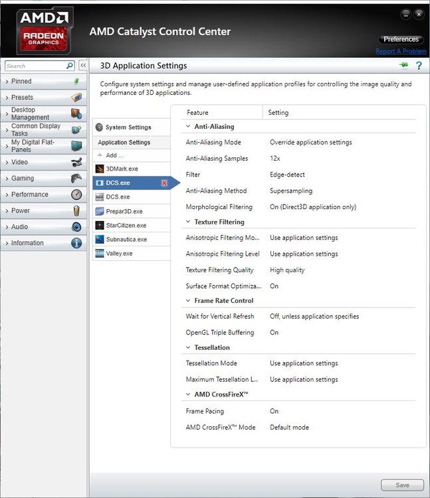The width and height of the screenshot is (430, 498).
Task: Change Filter Edge-detect setting
Action: [287, 175]
